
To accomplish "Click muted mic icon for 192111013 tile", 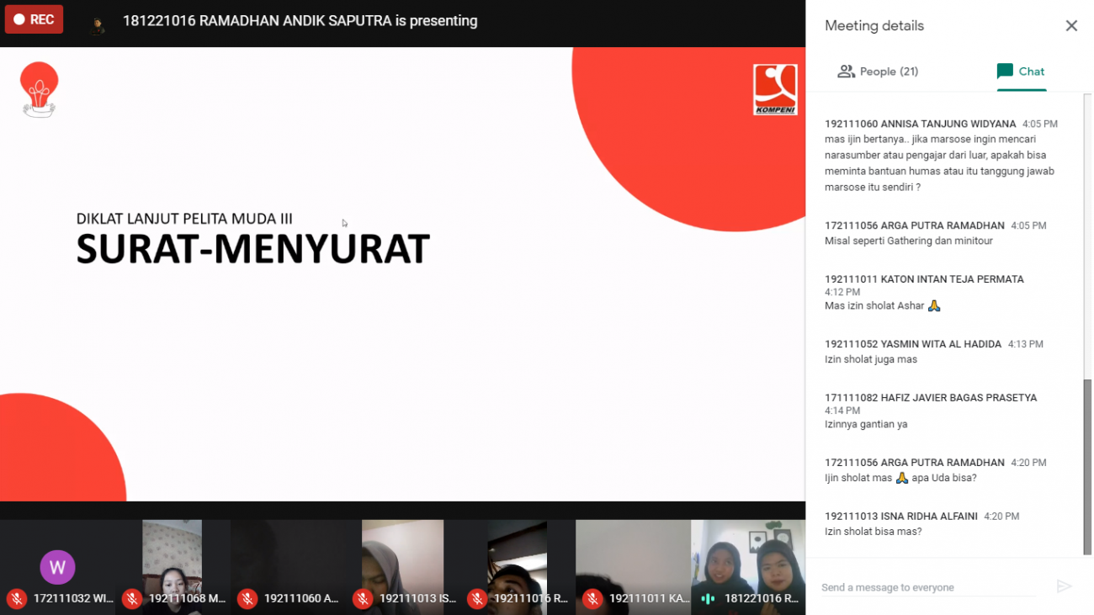I will (x=362, y=598).
